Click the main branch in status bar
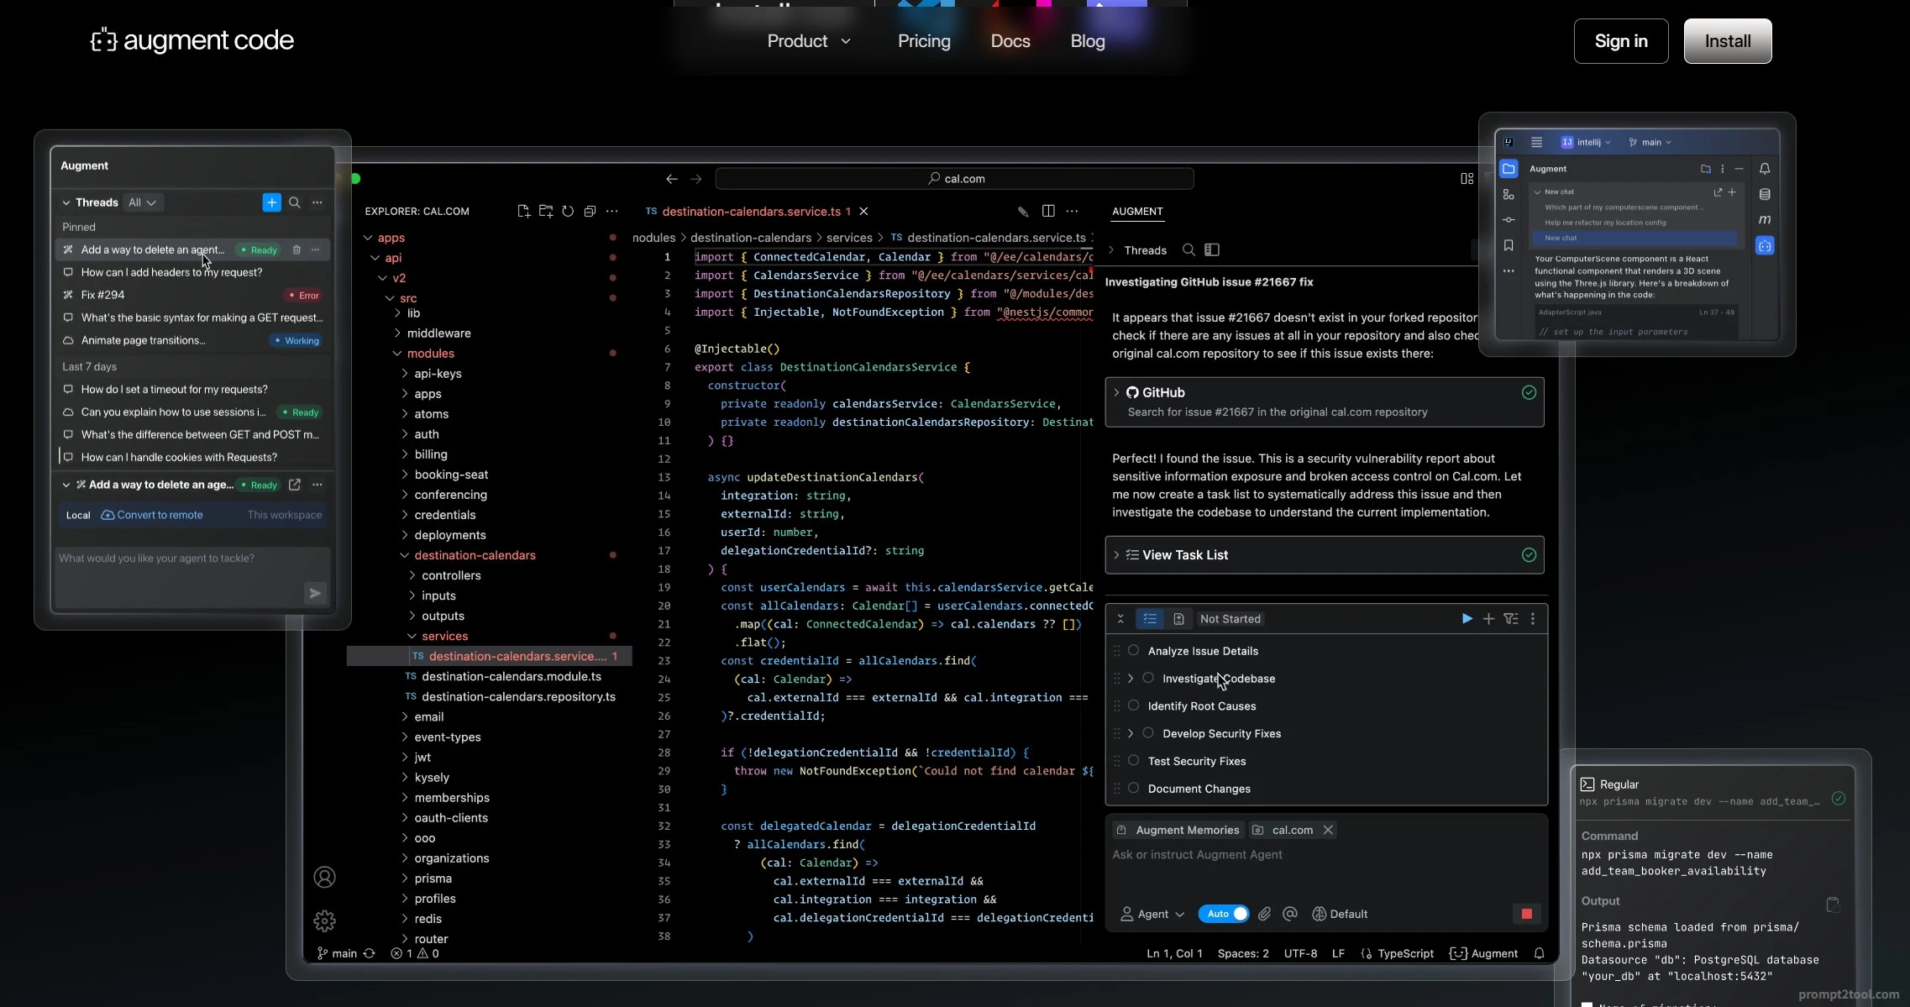This screenshot has width=1910, height=1007. pyautogui.click(x=337, y=954)
